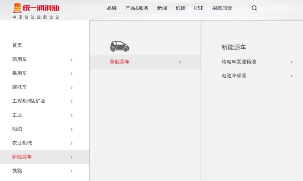Select 首页 in the sidebar
Image resolution: width=303 pixels, height=181 pixels.
coord(17,45)
